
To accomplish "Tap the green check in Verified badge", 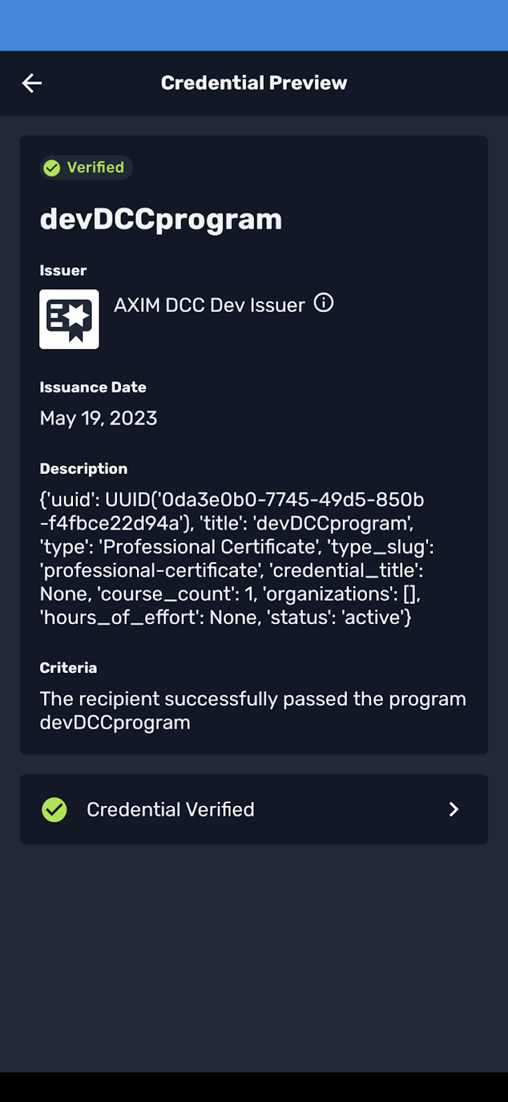I will click(52, 168).
